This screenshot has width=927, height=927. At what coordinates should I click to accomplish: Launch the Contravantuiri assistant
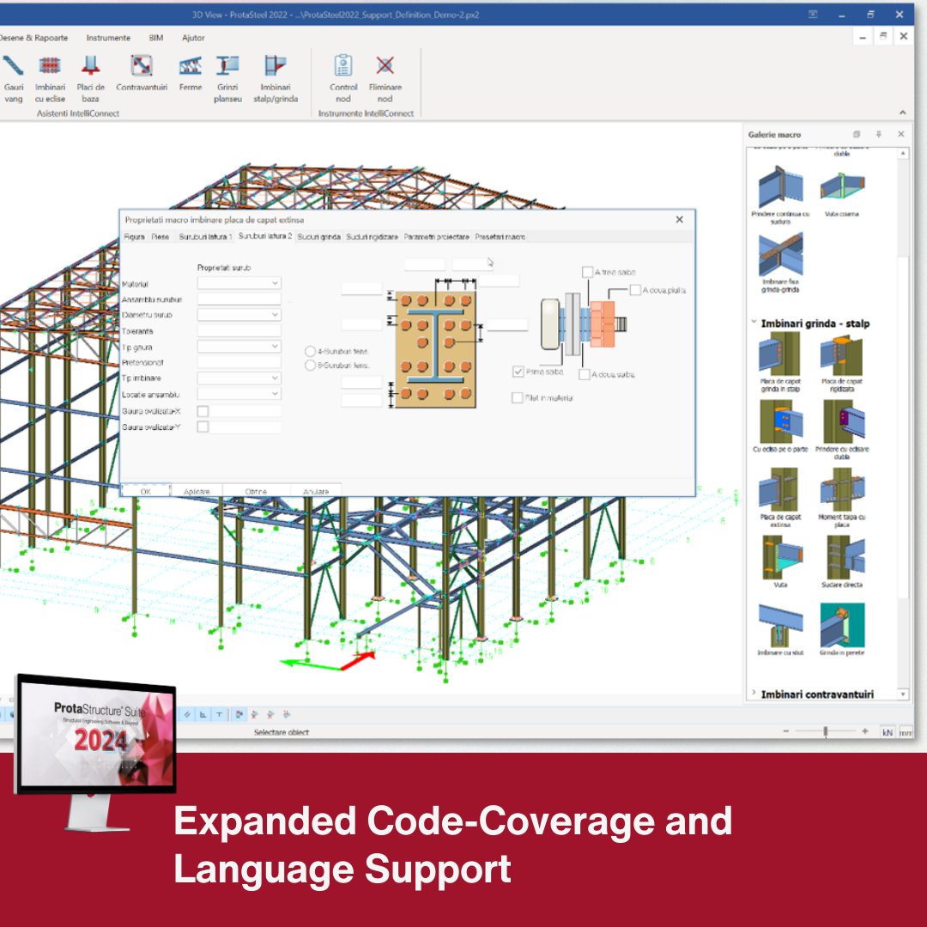(142, 73)
